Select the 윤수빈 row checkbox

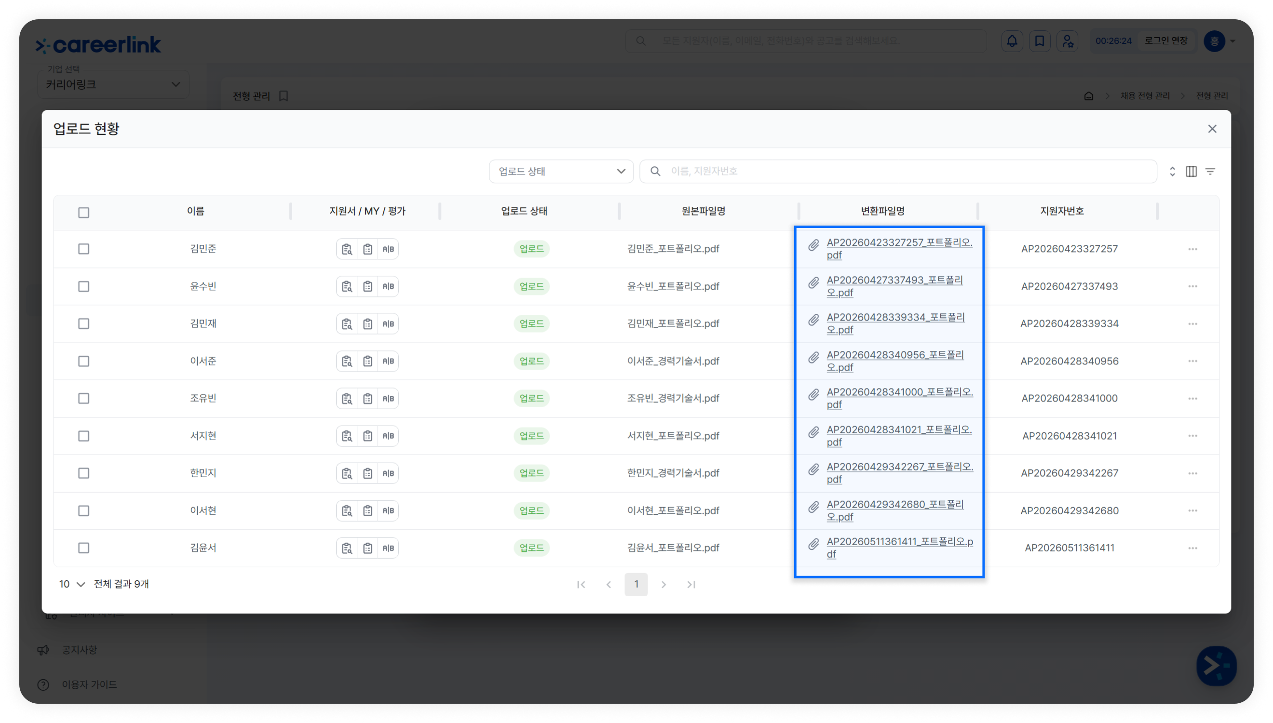pyautogui.click(x=83, y=286)
